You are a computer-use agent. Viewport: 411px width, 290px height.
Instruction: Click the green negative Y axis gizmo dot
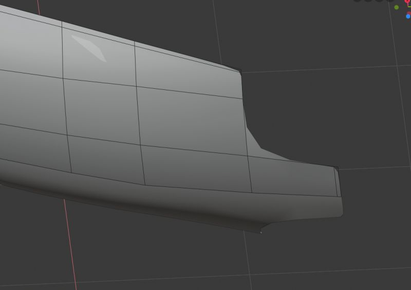(397, 7)
